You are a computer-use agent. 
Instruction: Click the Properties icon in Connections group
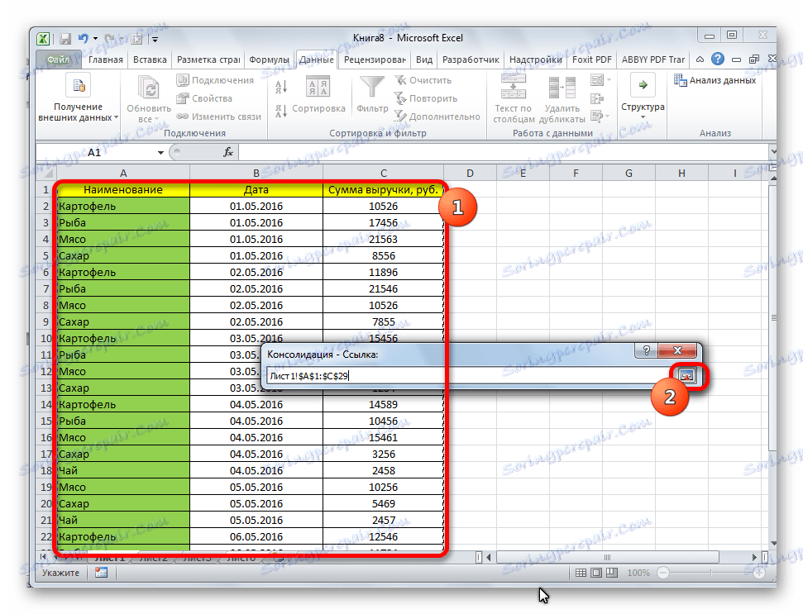click(182, 98)
